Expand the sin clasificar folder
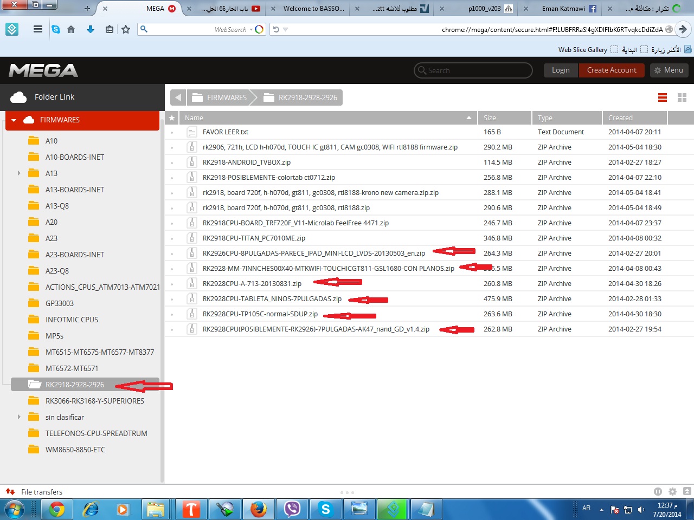The width and height of the screenshot is (694, 520). (x=19, y=417)
